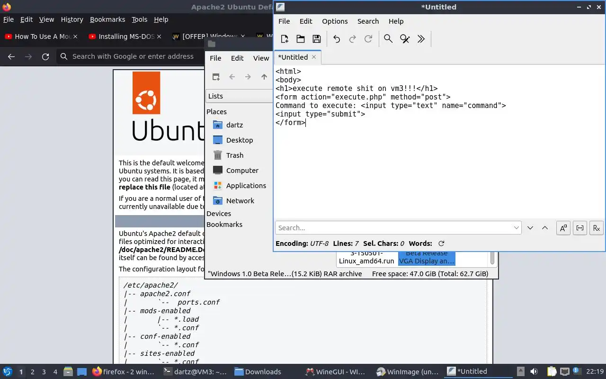Activate dartz@VM3 terminal taskbar entry

click(194, 372)
